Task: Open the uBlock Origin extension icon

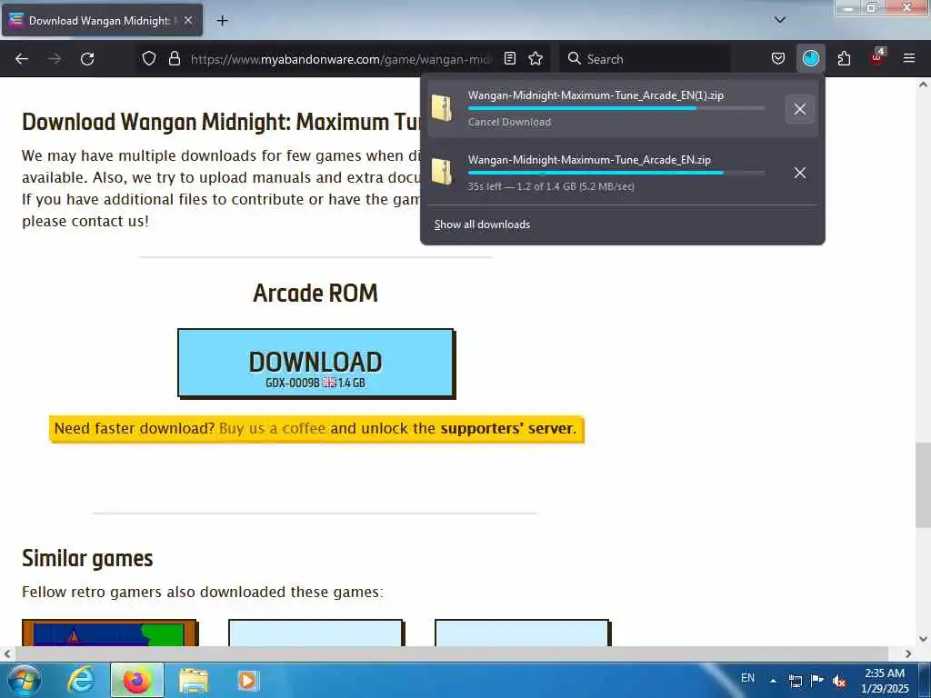Action: (x=877, y=57)
